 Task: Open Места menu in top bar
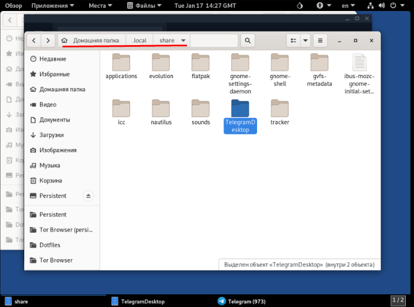pos(101,6)
